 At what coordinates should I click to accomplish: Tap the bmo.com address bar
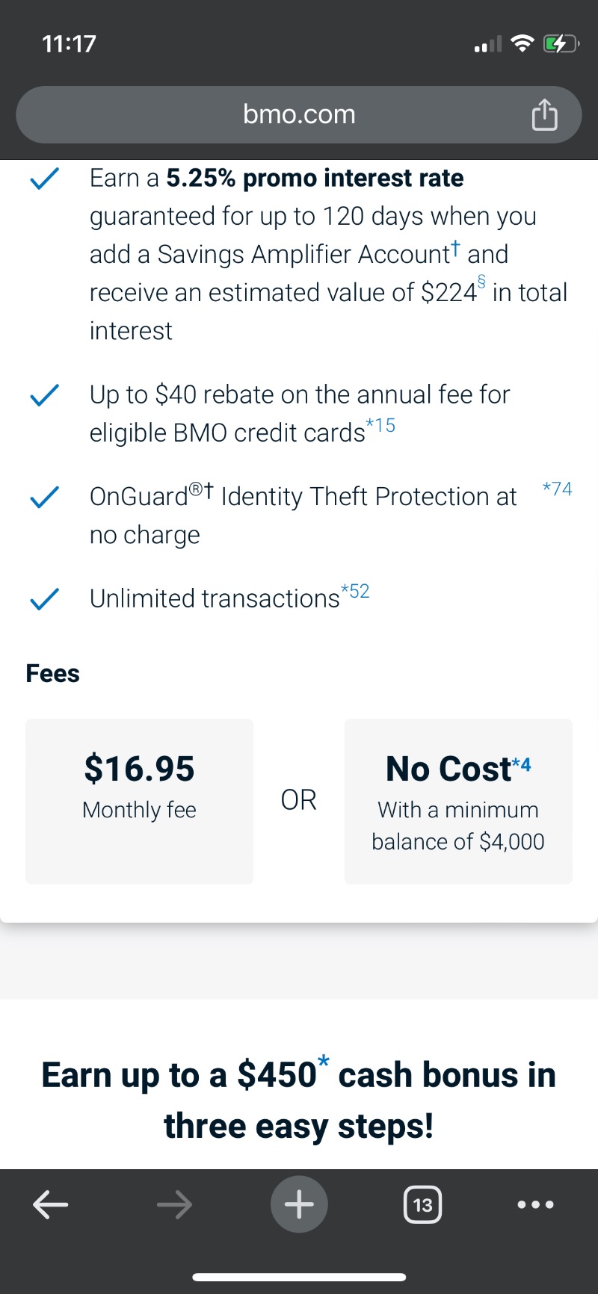299,114
